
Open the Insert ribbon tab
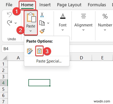[45, 5]
